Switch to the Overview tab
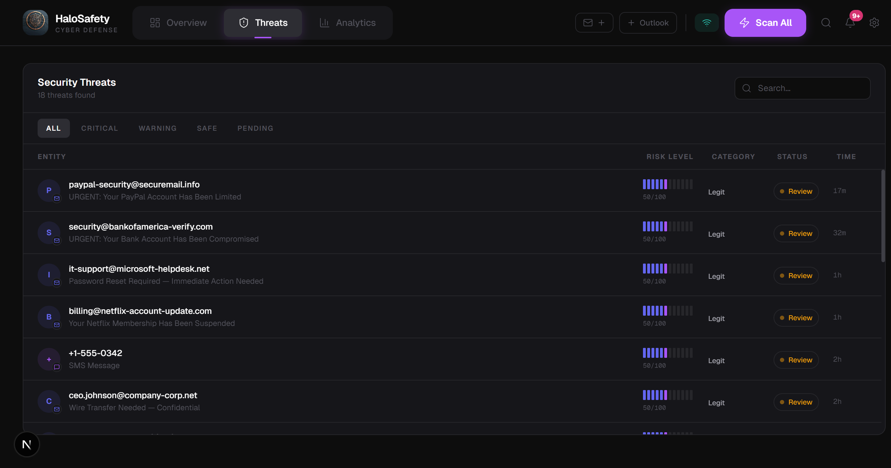The image size is (891, 468). (178, 23)
